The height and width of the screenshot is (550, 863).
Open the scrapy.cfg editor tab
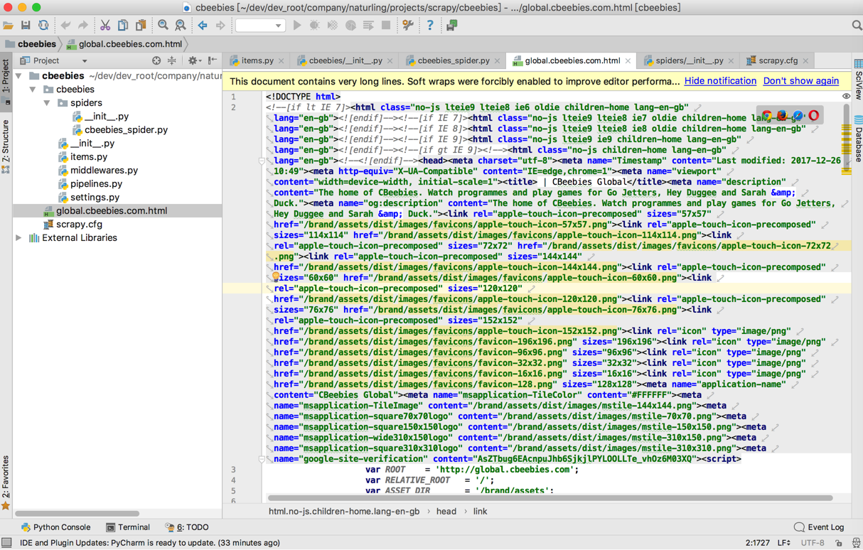777,61
